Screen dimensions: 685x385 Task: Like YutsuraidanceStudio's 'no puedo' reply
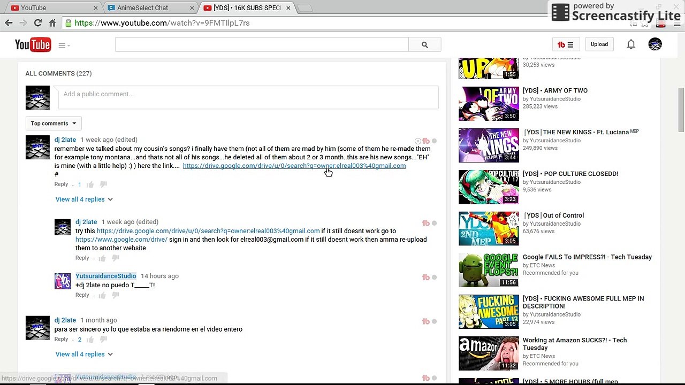click(102, 295)
